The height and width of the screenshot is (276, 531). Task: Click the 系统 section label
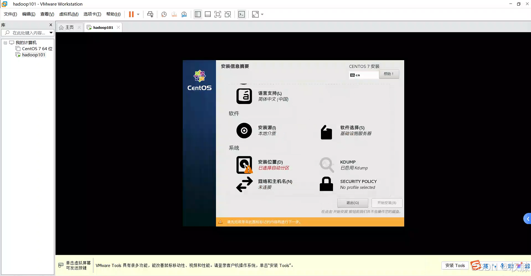tap(234, 148)
